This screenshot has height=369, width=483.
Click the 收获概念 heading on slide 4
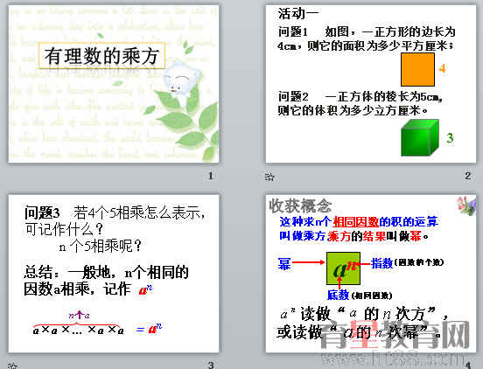tap(300, 205)
